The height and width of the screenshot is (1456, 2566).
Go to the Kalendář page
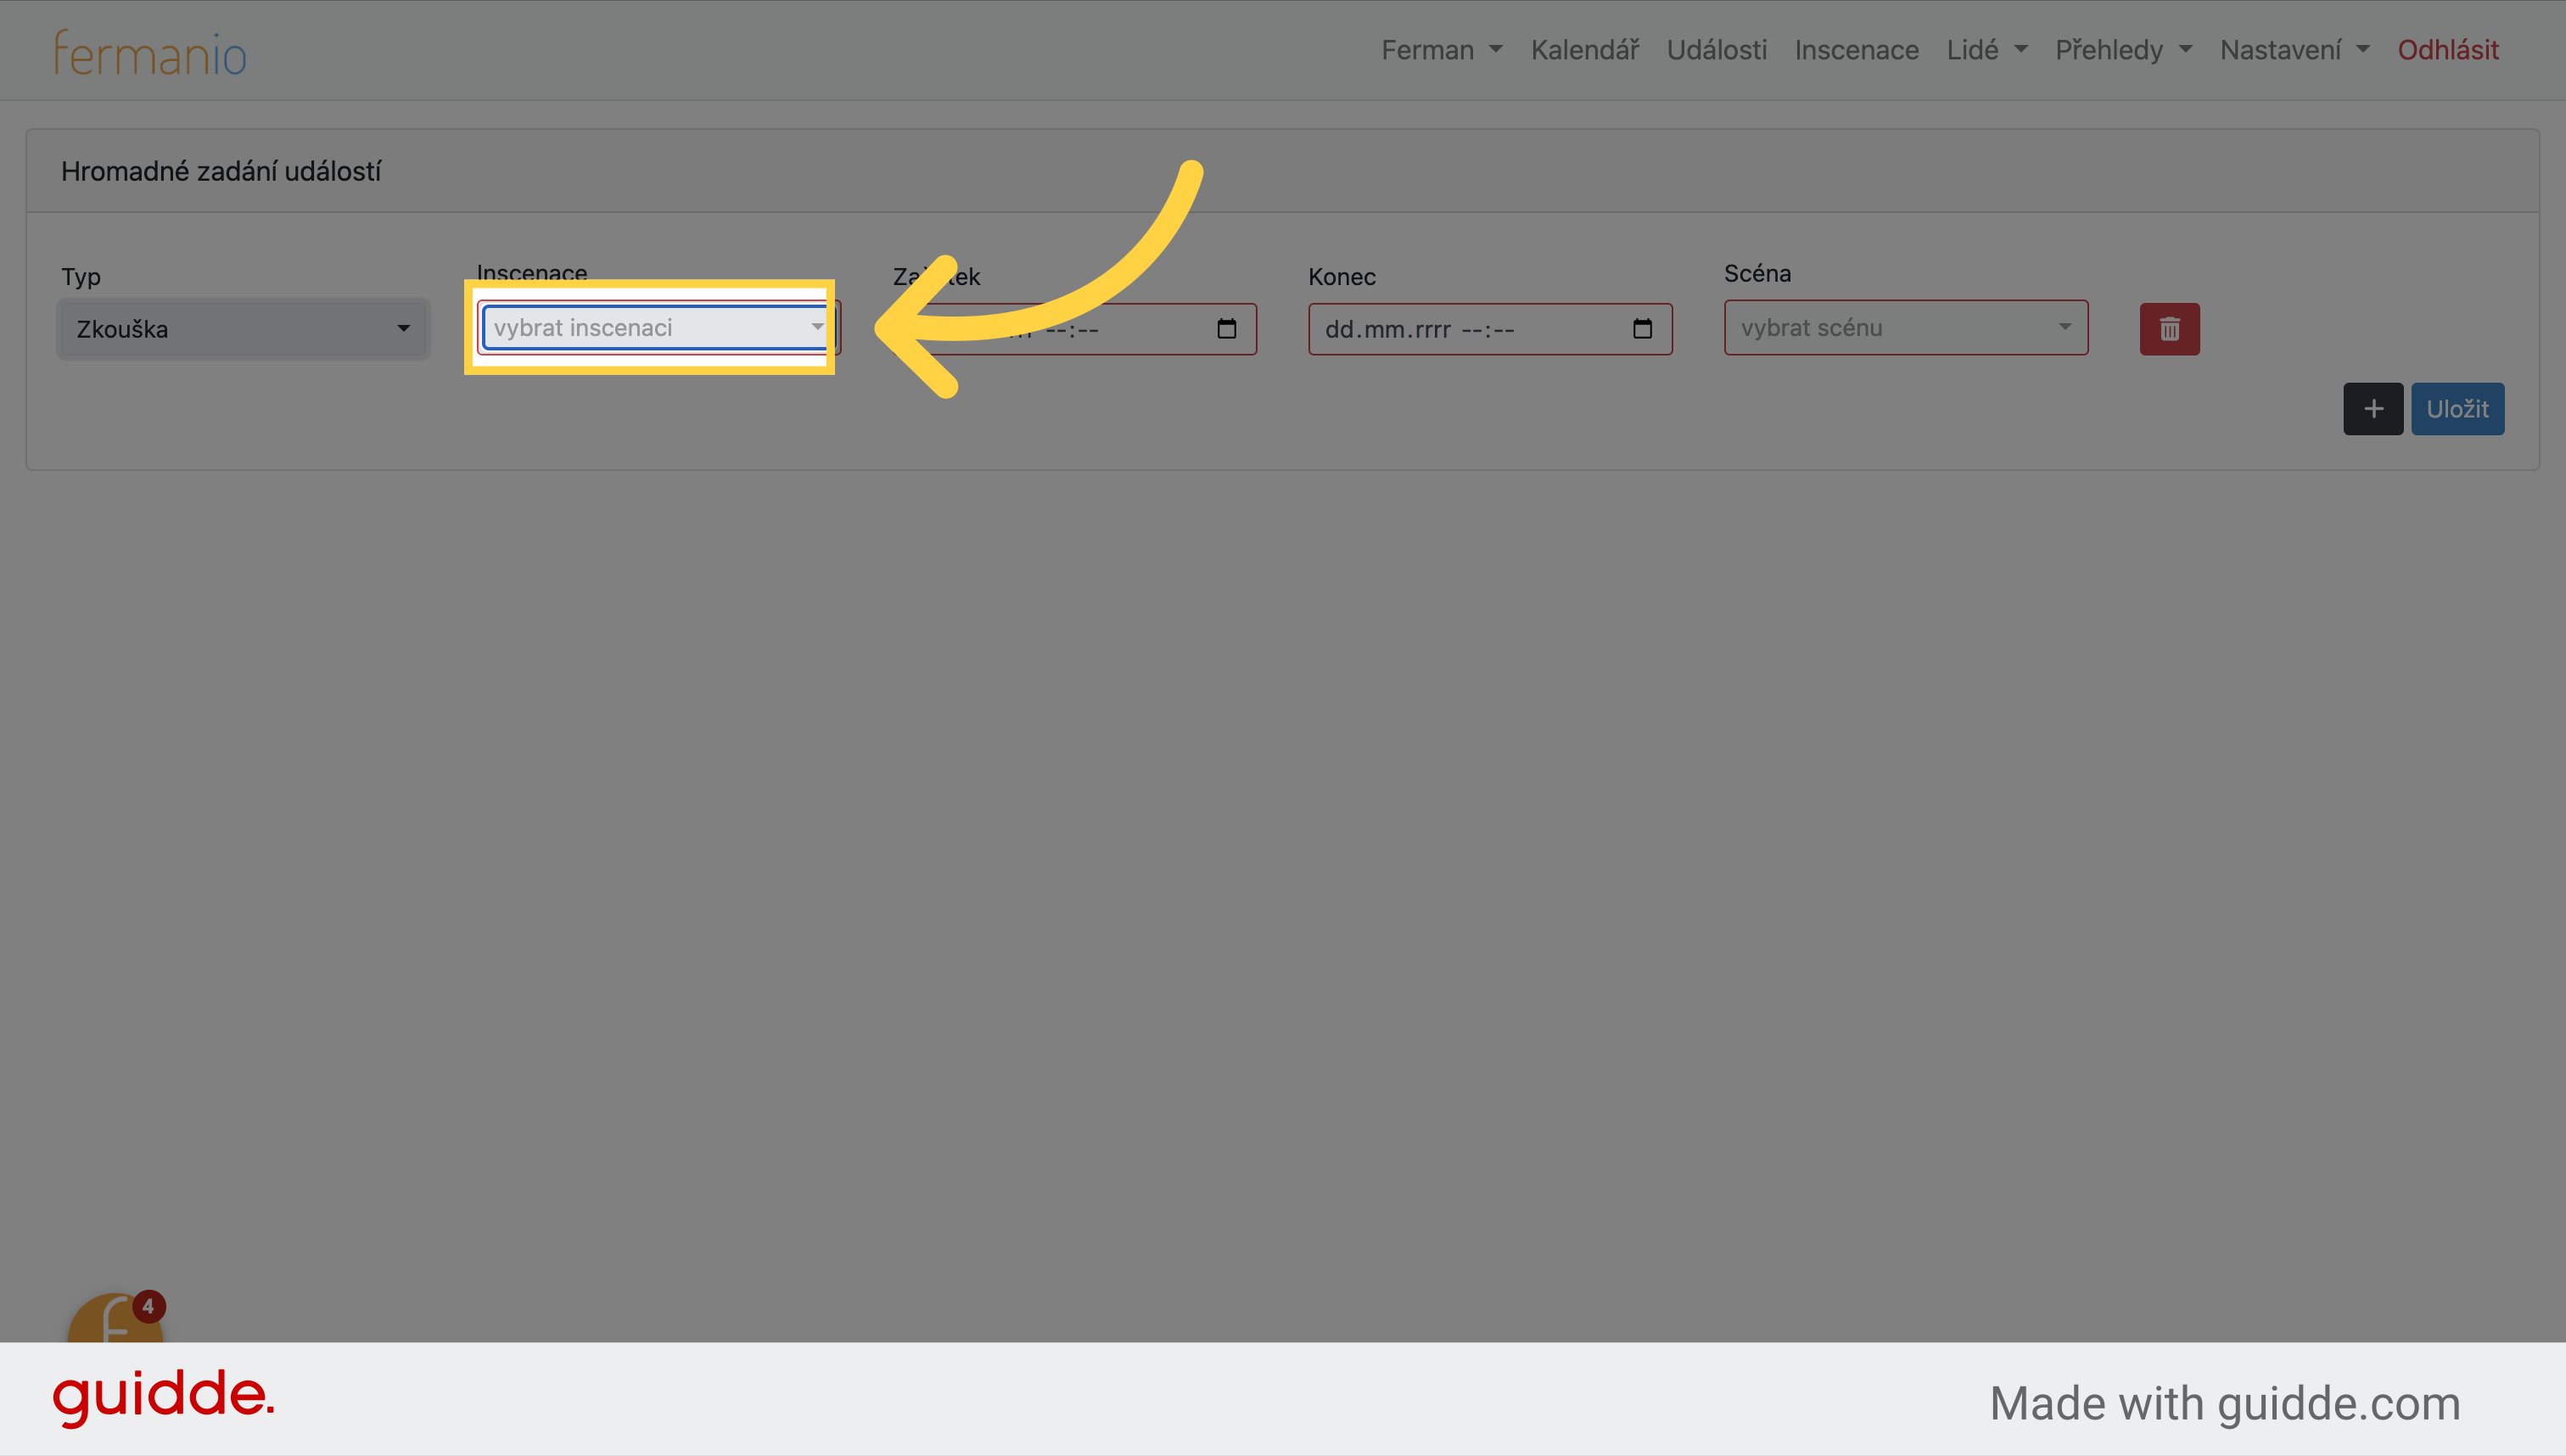[x=1585, y=50]
